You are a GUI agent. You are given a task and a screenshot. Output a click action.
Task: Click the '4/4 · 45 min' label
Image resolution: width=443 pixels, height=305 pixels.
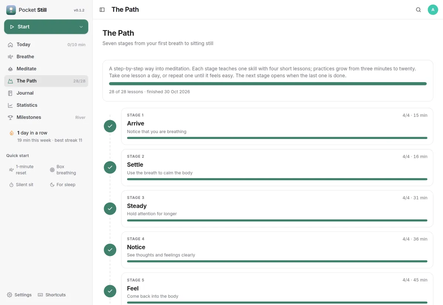[415, 280]
